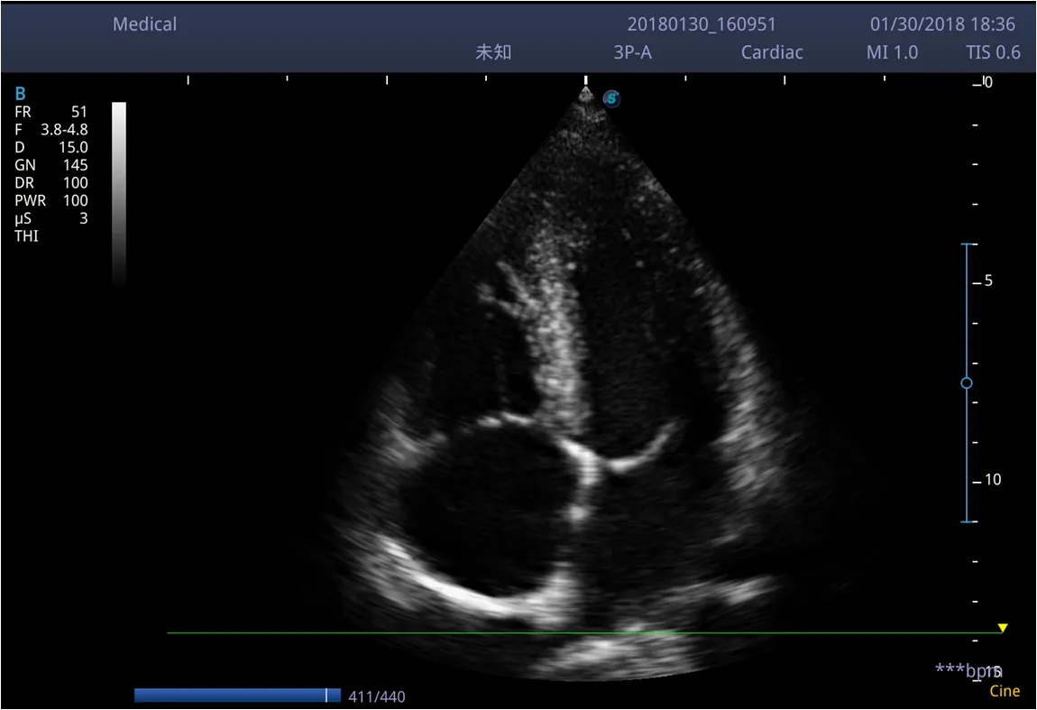The width and height of the screenshot is (1037, 710).
Task: Click the blue S probe orientation marker
Action: (612, 98)
